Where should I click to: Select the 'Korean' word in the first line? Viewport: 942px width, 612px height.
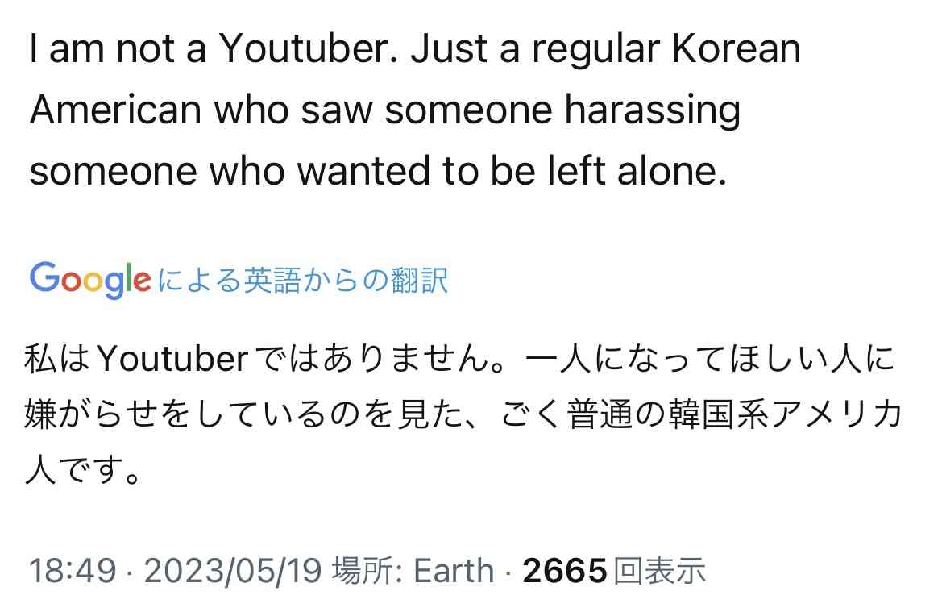[736, 48]
